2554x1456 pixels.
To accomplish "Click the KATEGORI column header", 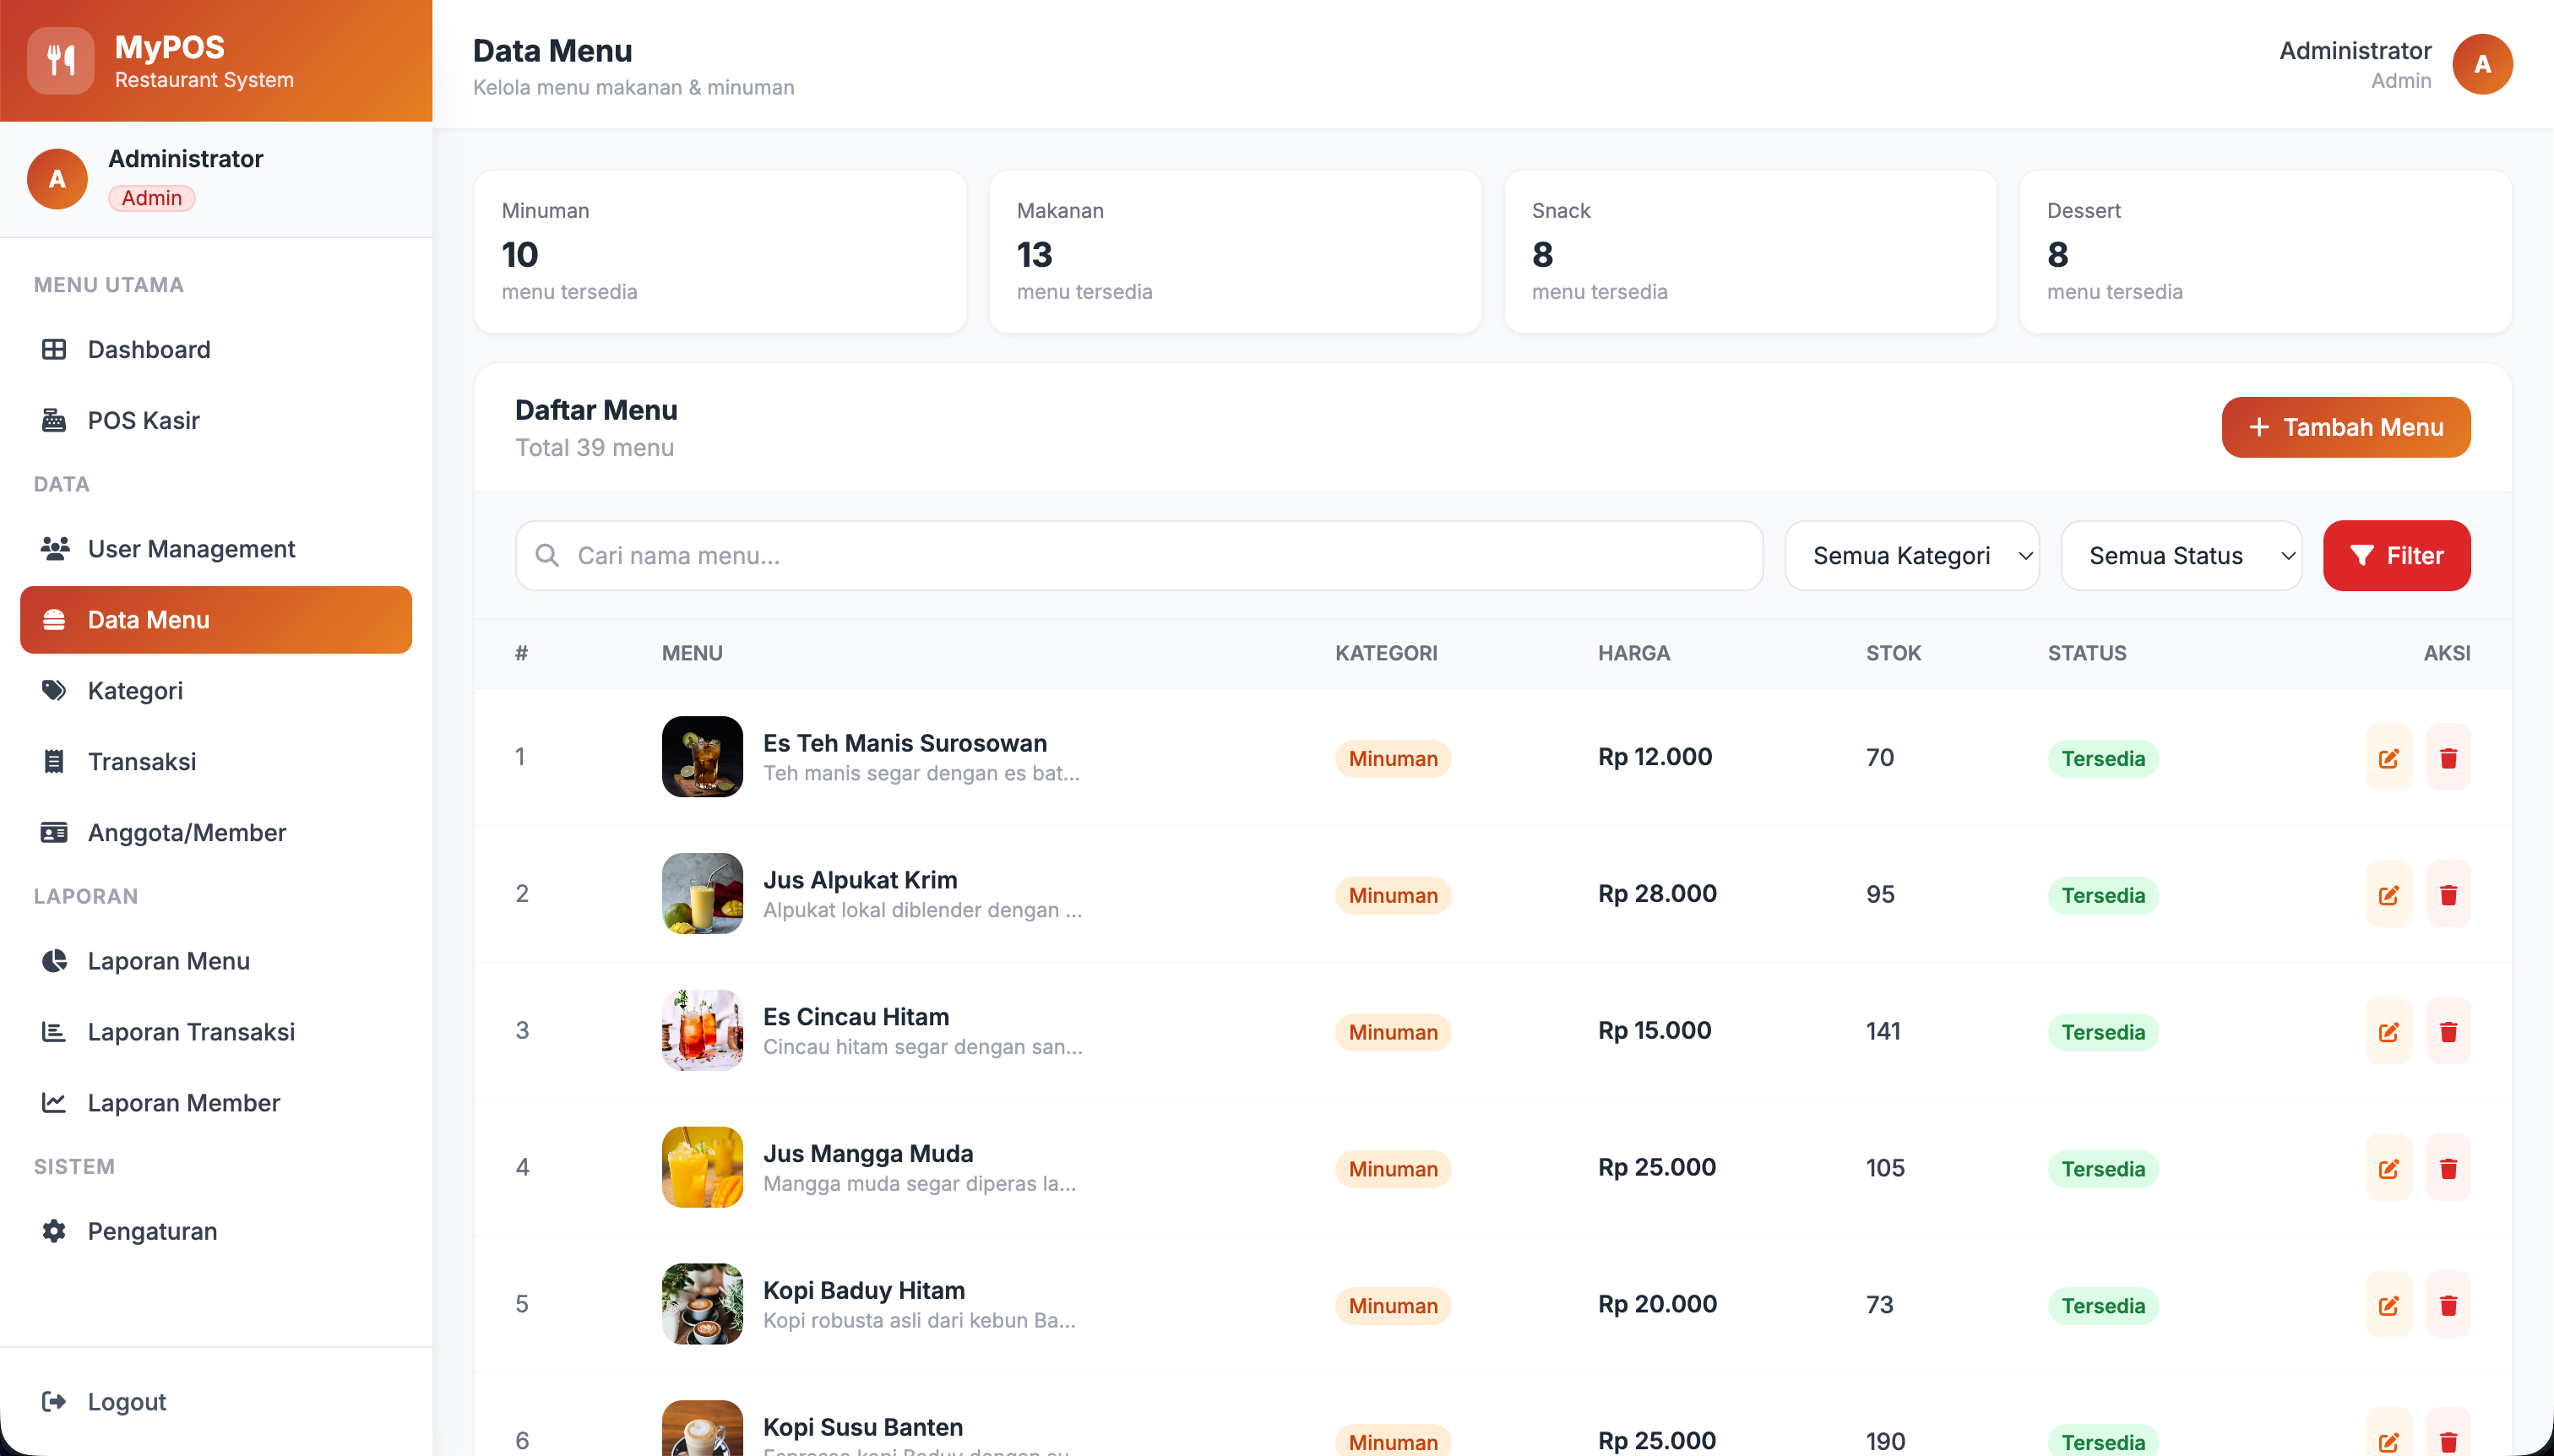I will [1386, 653].
